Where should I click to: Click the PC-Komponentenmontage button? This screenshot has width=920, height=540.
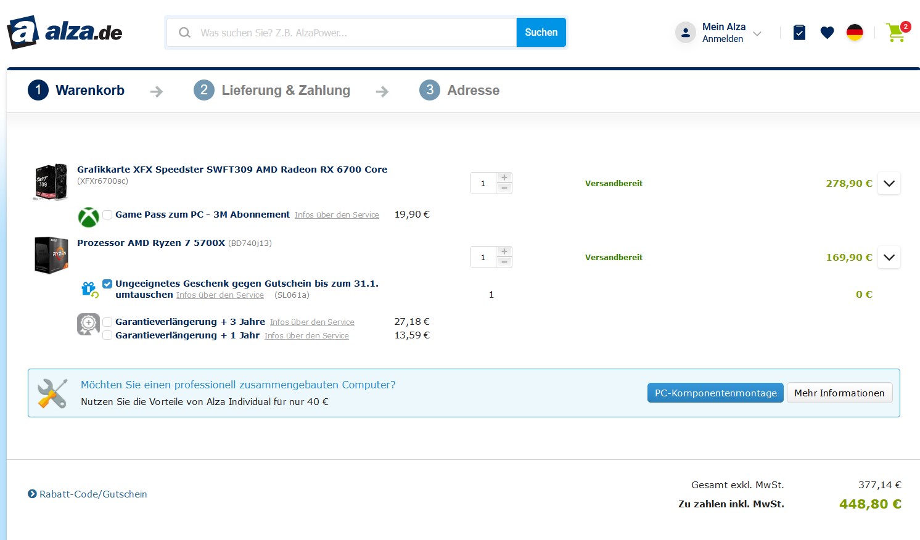(715, 393)
